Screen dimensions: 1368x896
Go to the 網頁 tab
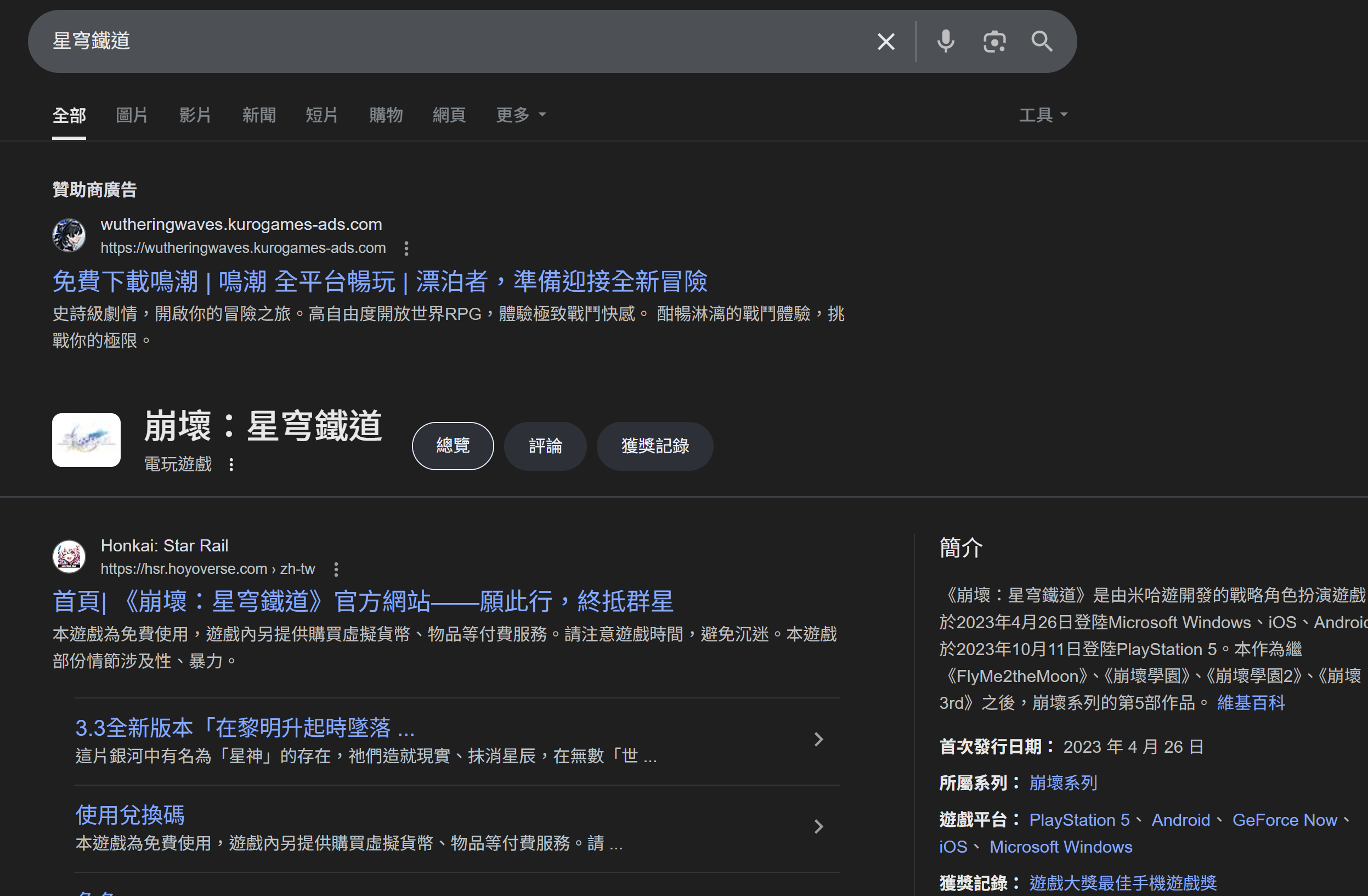pyautogui.click(x=449, y=115)
